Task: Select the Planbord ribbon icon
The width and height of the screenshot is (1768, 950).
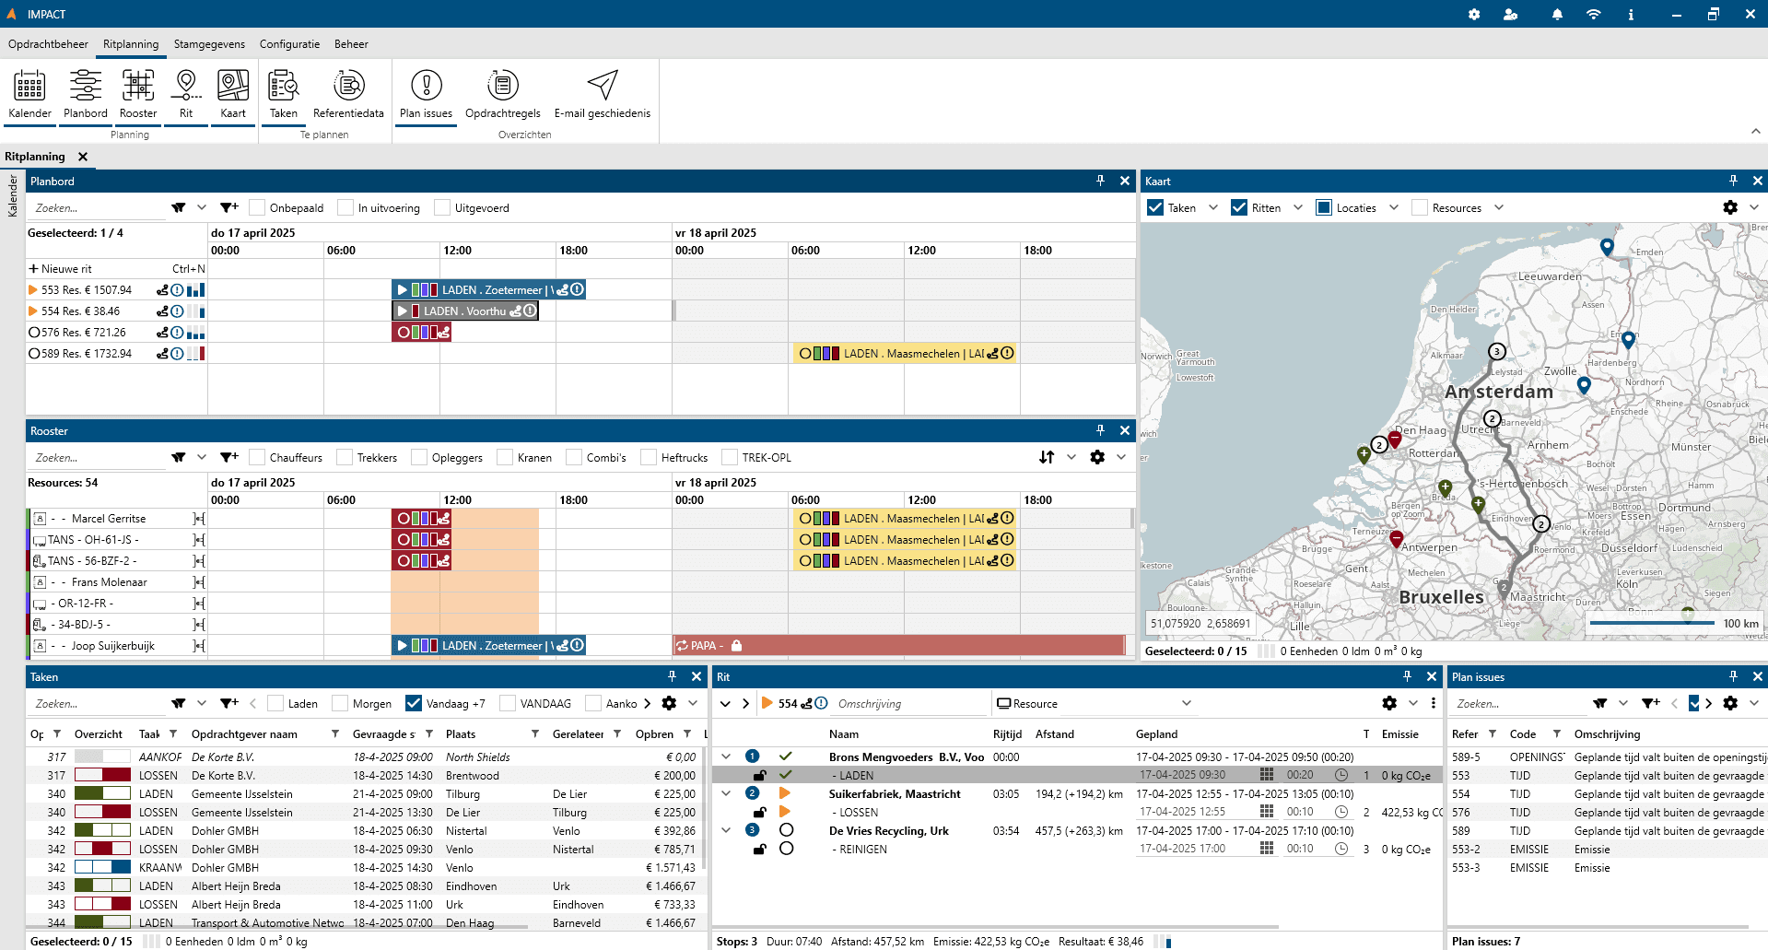Action: tap(86, 95)
